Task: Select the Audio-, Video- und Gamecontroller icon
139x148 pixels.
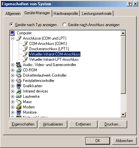Action: pyautogui.click(x=19, y=65)
